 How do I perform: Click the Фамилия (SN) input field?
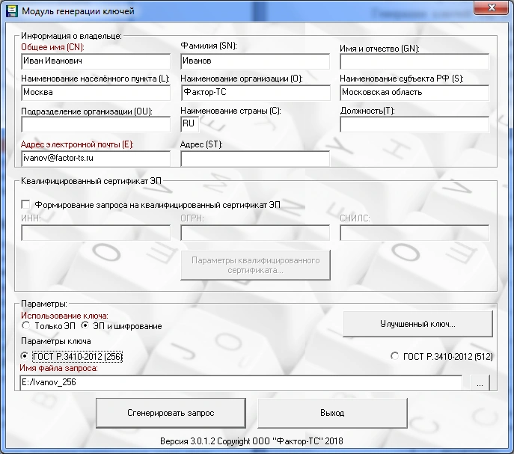tap(255, 61)
